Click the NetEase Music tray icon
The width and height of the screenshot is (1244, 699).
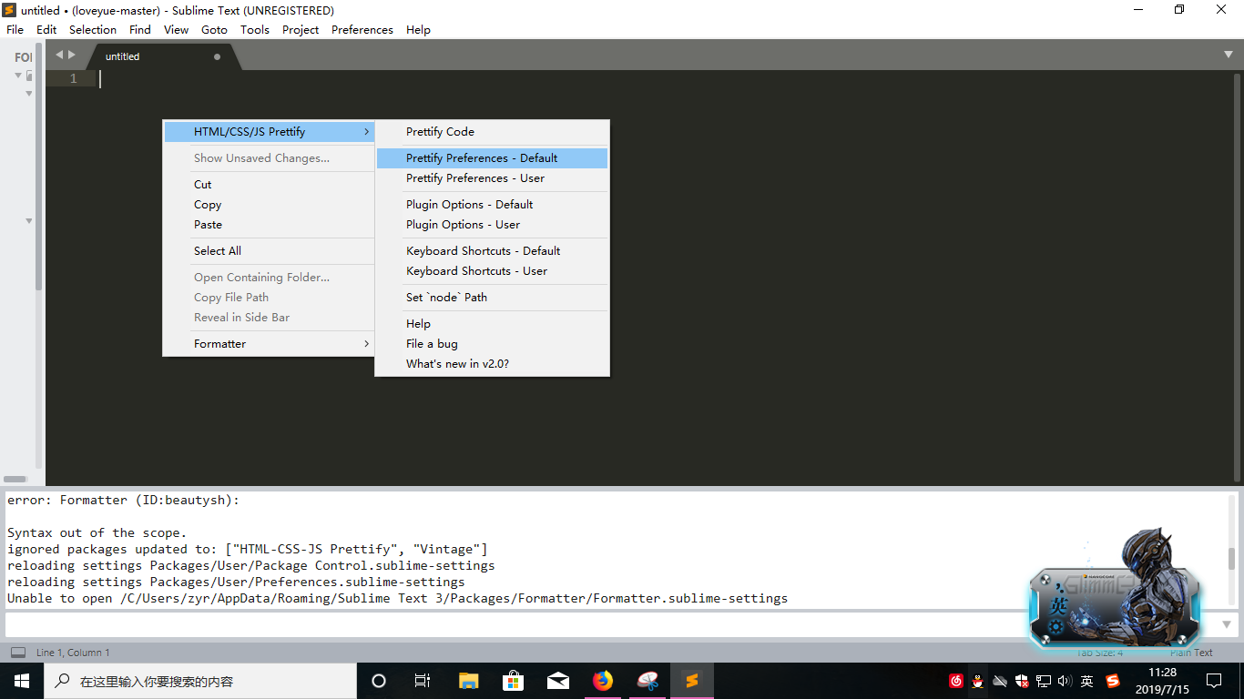tap(956, 681)
